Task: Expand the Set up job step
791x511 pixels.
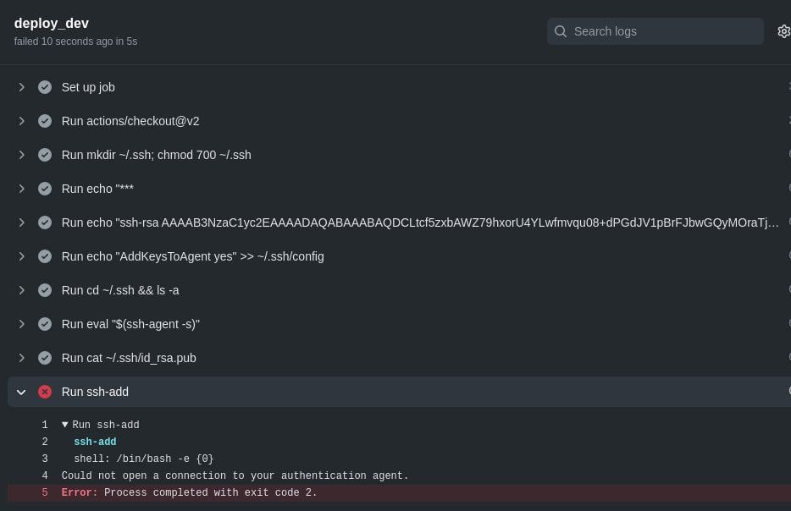Action: 21,87
